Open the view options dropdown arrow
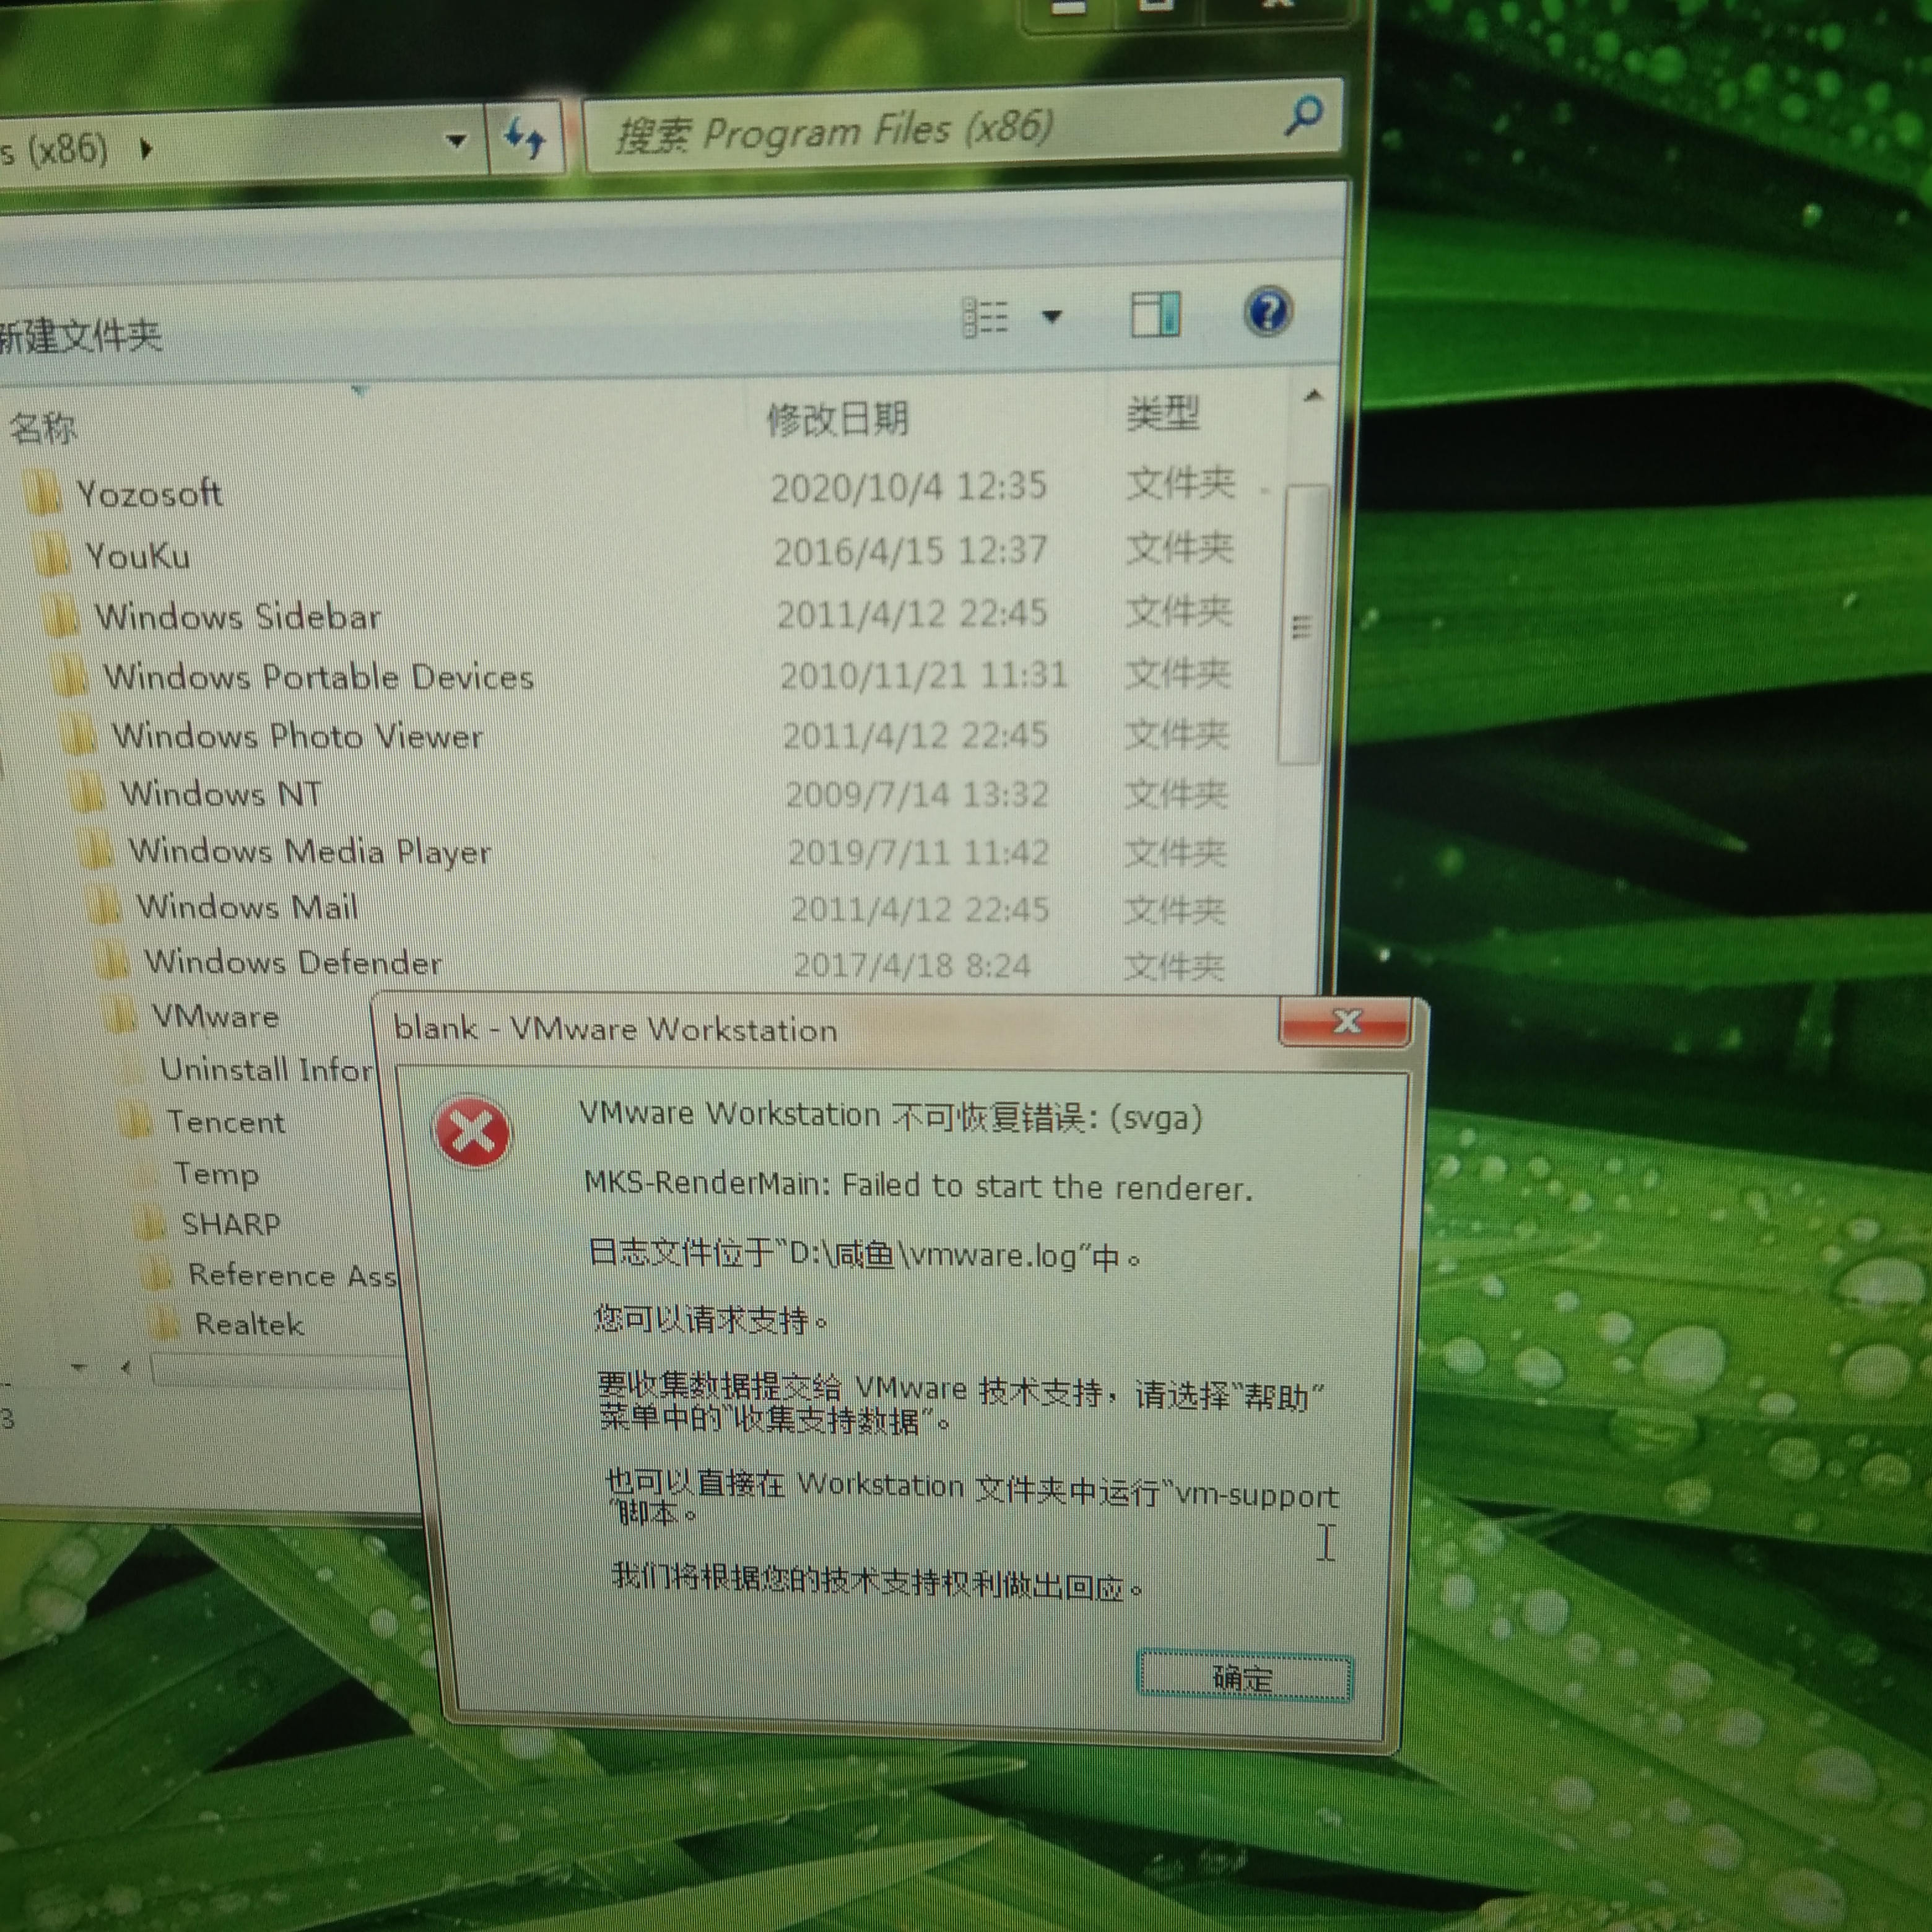The height and width of the screenshot is (1932, 1932). (1051, 317)
